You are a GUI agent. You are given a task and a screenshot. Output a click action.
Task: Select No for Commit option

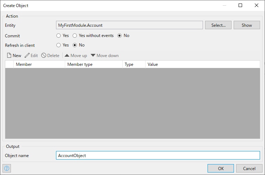(x=119, y=36)
